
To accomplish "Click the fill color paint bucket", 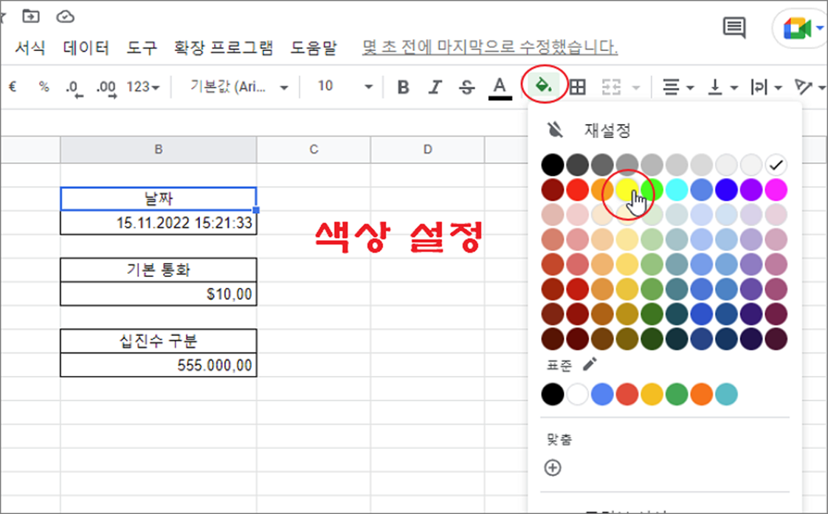I will click(543, 84).
